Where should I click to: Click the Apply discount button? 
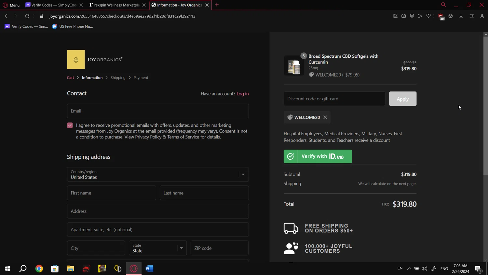click(x=402, y=99)
